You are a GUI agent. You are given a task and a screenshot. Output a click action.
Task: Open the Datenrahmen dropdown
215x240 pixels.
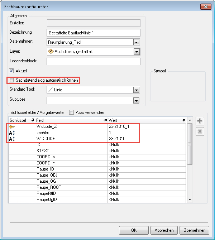pyautogui.click(x=136, y=42)
